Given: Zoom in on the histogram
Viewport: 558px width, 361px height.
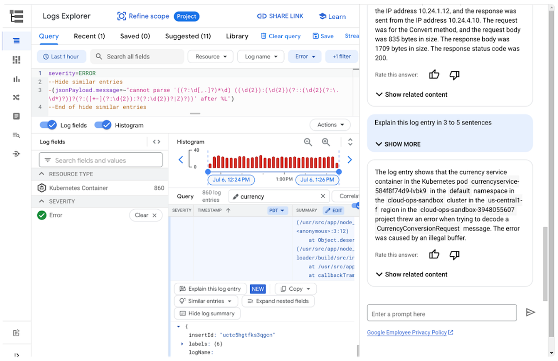Looking at the screenshot, I should [325, 141].
